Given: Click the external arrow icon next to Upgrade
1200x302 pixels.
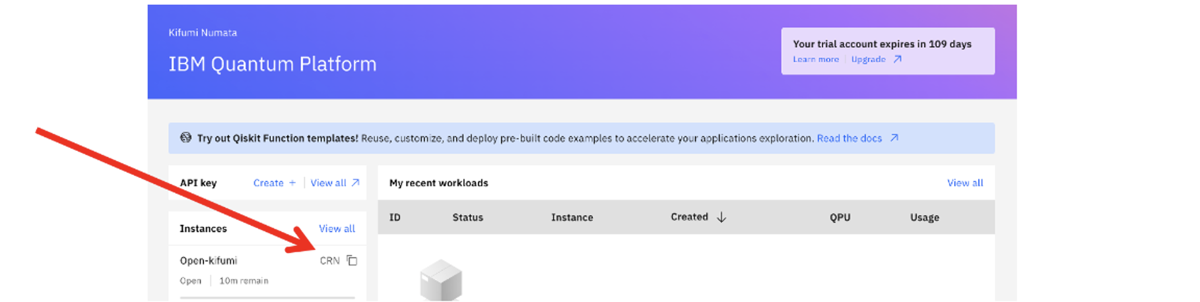Looking at the screenshot, I should tap(898, 59).
